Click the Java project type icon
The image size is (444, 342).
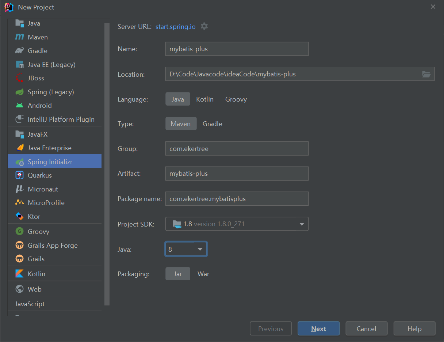pyautogui.click(x=20, y=23)
